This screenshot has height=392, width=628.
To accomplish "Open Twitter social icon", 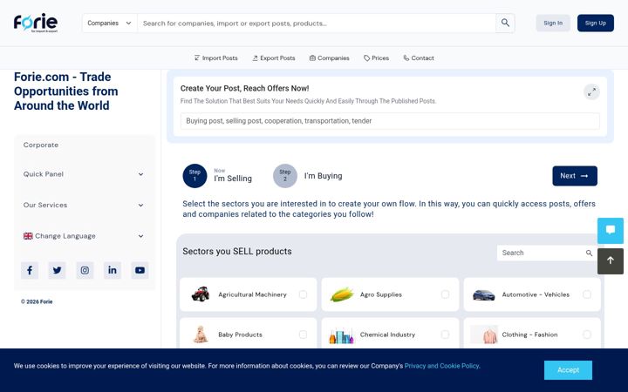I will 57,270.
